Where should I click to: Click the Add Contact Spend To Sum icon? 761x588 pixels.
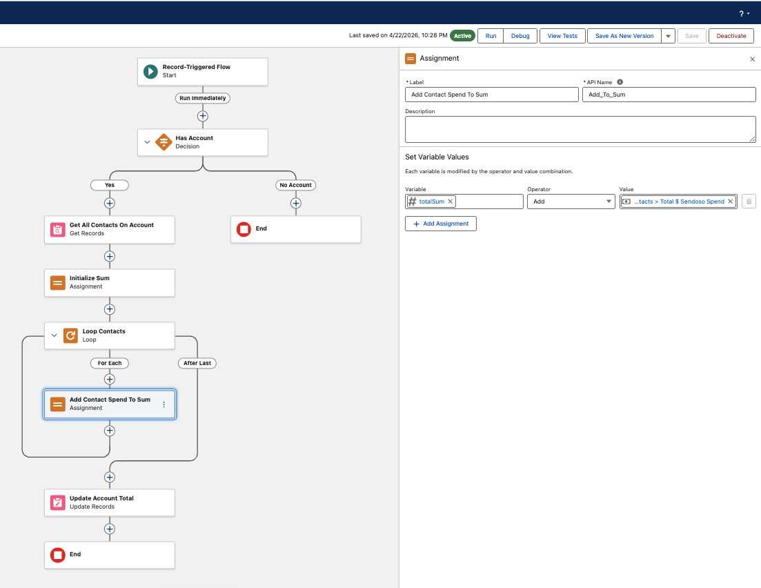coord(58,404)
